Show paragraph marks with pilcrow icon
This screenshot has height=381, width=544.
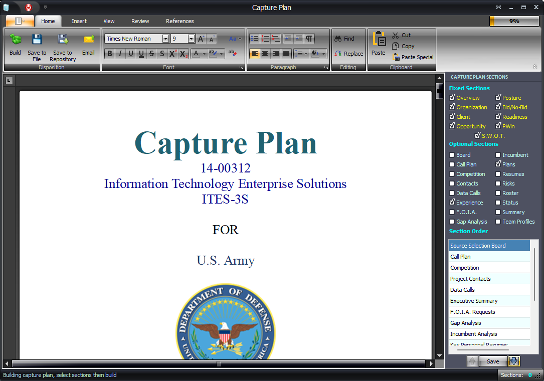[309, 39]
